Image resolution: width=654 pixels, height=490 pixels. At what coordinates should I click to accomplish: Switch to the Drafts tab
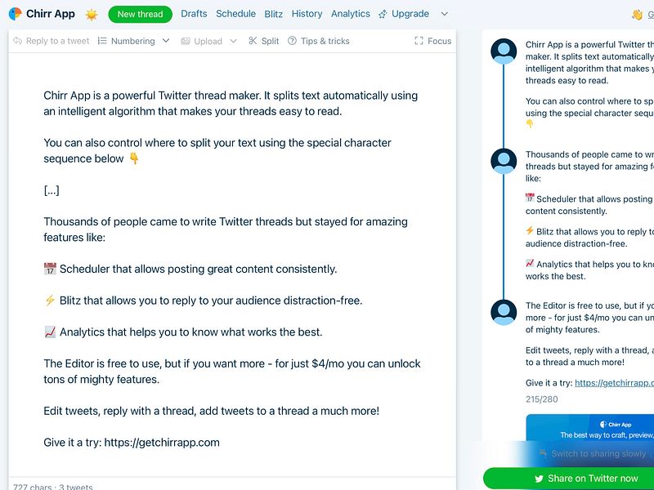click(x=194, y=14)
